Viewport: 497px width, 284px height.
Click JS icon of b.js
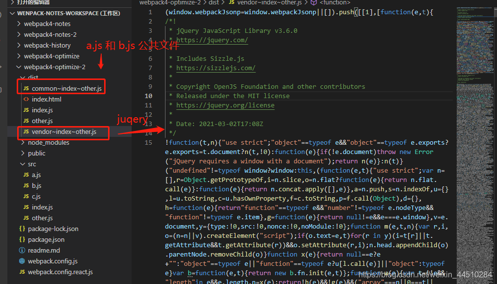[x=27, y=185]
